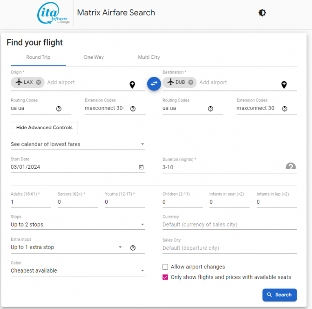Open help for Origin Routing Codes
The height and width of the screenshot is (309, 312).
59,109
